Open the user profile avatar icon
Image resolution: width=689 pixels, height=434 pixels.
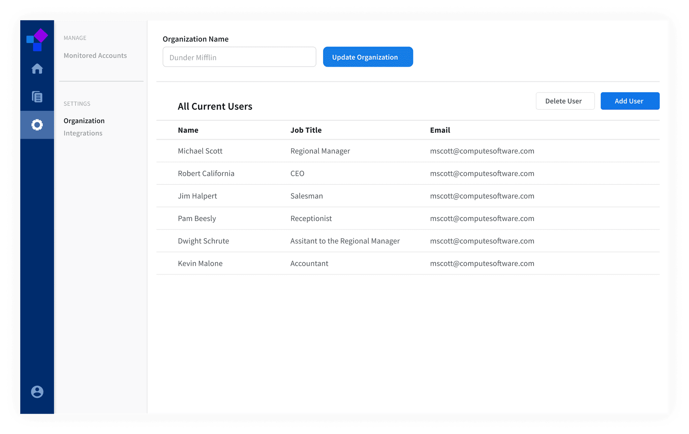(x=37, y=392)
